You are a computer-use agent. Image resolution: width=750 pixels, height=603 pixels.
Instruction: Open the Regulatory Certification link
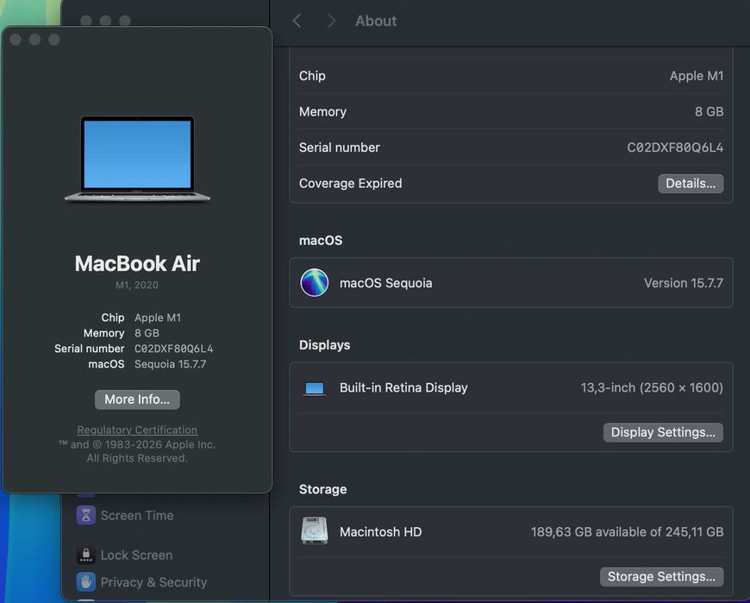(x=137, y=430)
